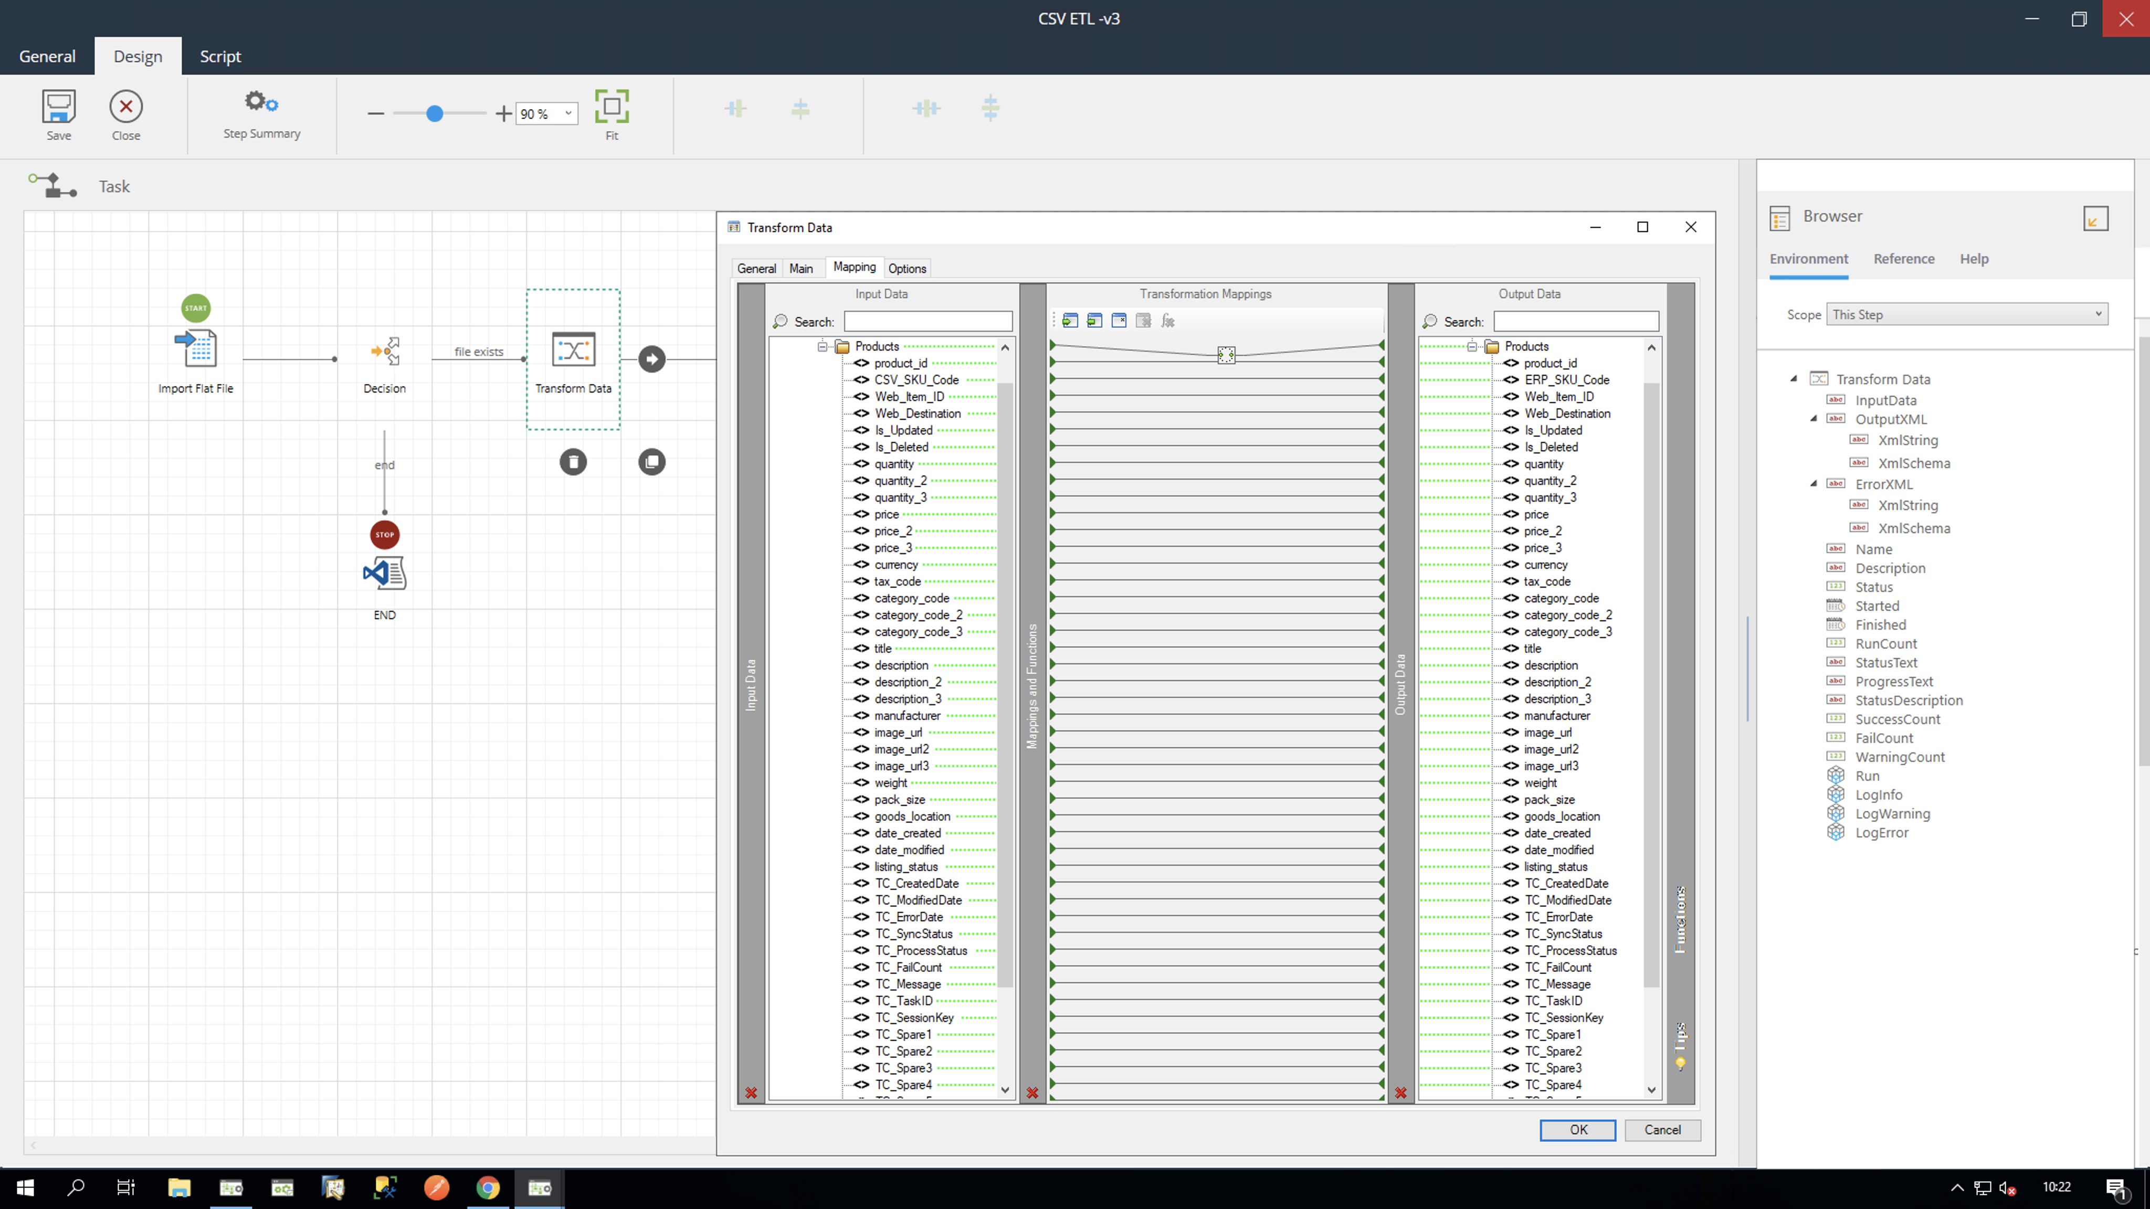Open Windows taskbar search
The width and height of the screenshot is (2150, 1209).
click(x=76, y=1187)
